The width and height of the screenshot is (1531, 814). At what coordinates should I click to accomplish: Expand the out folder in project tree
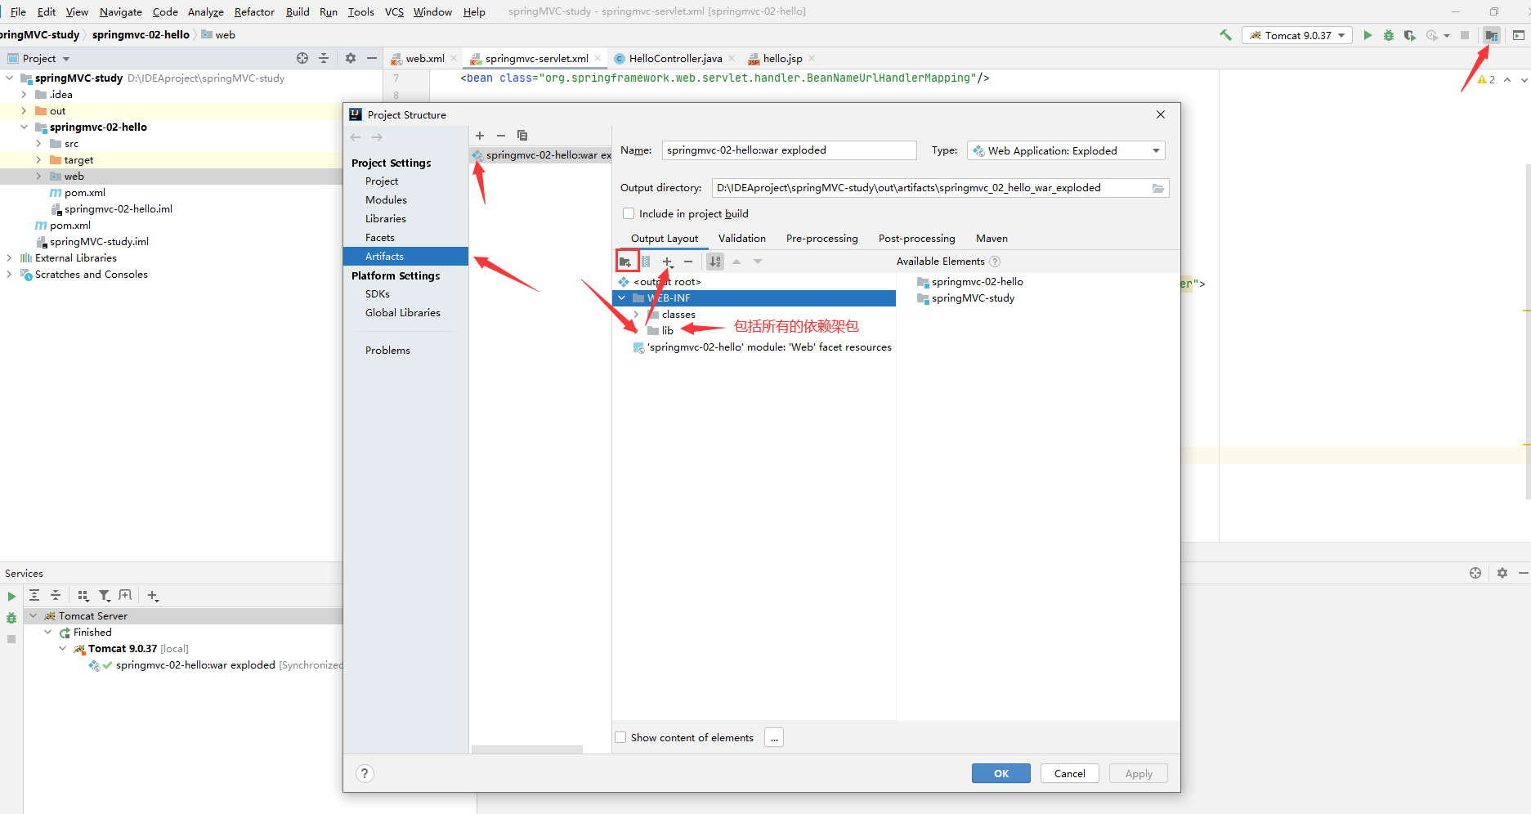pyautogui.click(x=24, y=111)
